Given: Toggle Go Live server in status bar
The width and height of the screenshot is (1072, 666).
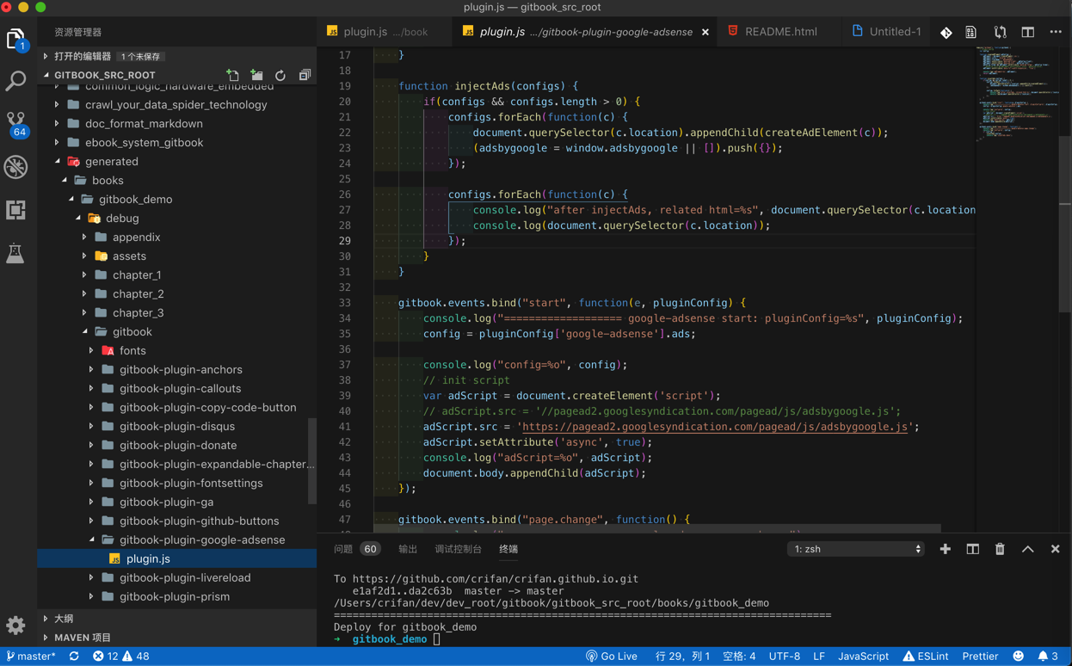Looking at the screenshot, I should 612,656.
